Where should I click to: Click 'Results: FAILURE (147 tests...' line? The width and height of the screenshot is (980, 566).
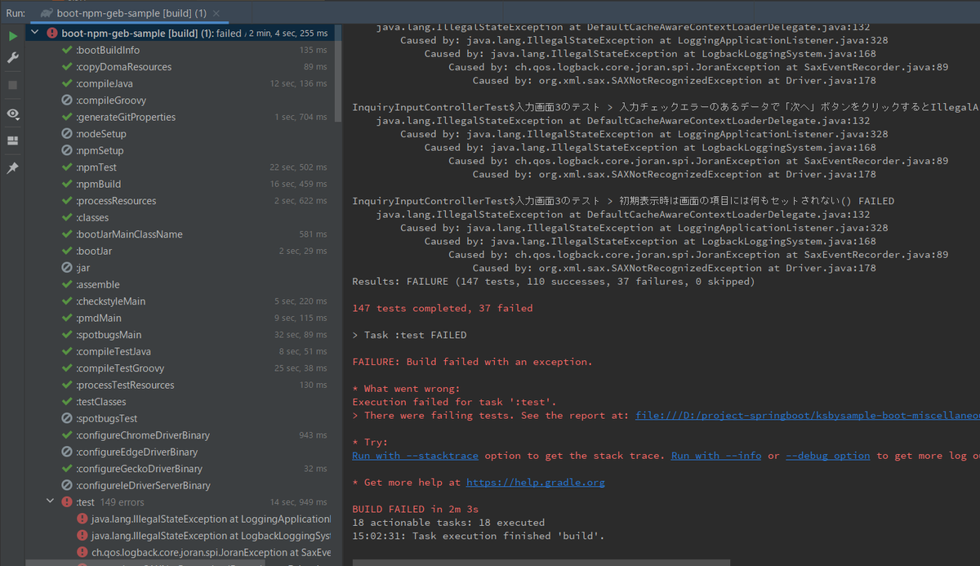554,282
